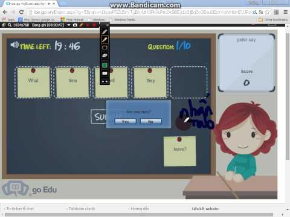Click Bandicam window-select icon at bar start

tap(4, 25)
